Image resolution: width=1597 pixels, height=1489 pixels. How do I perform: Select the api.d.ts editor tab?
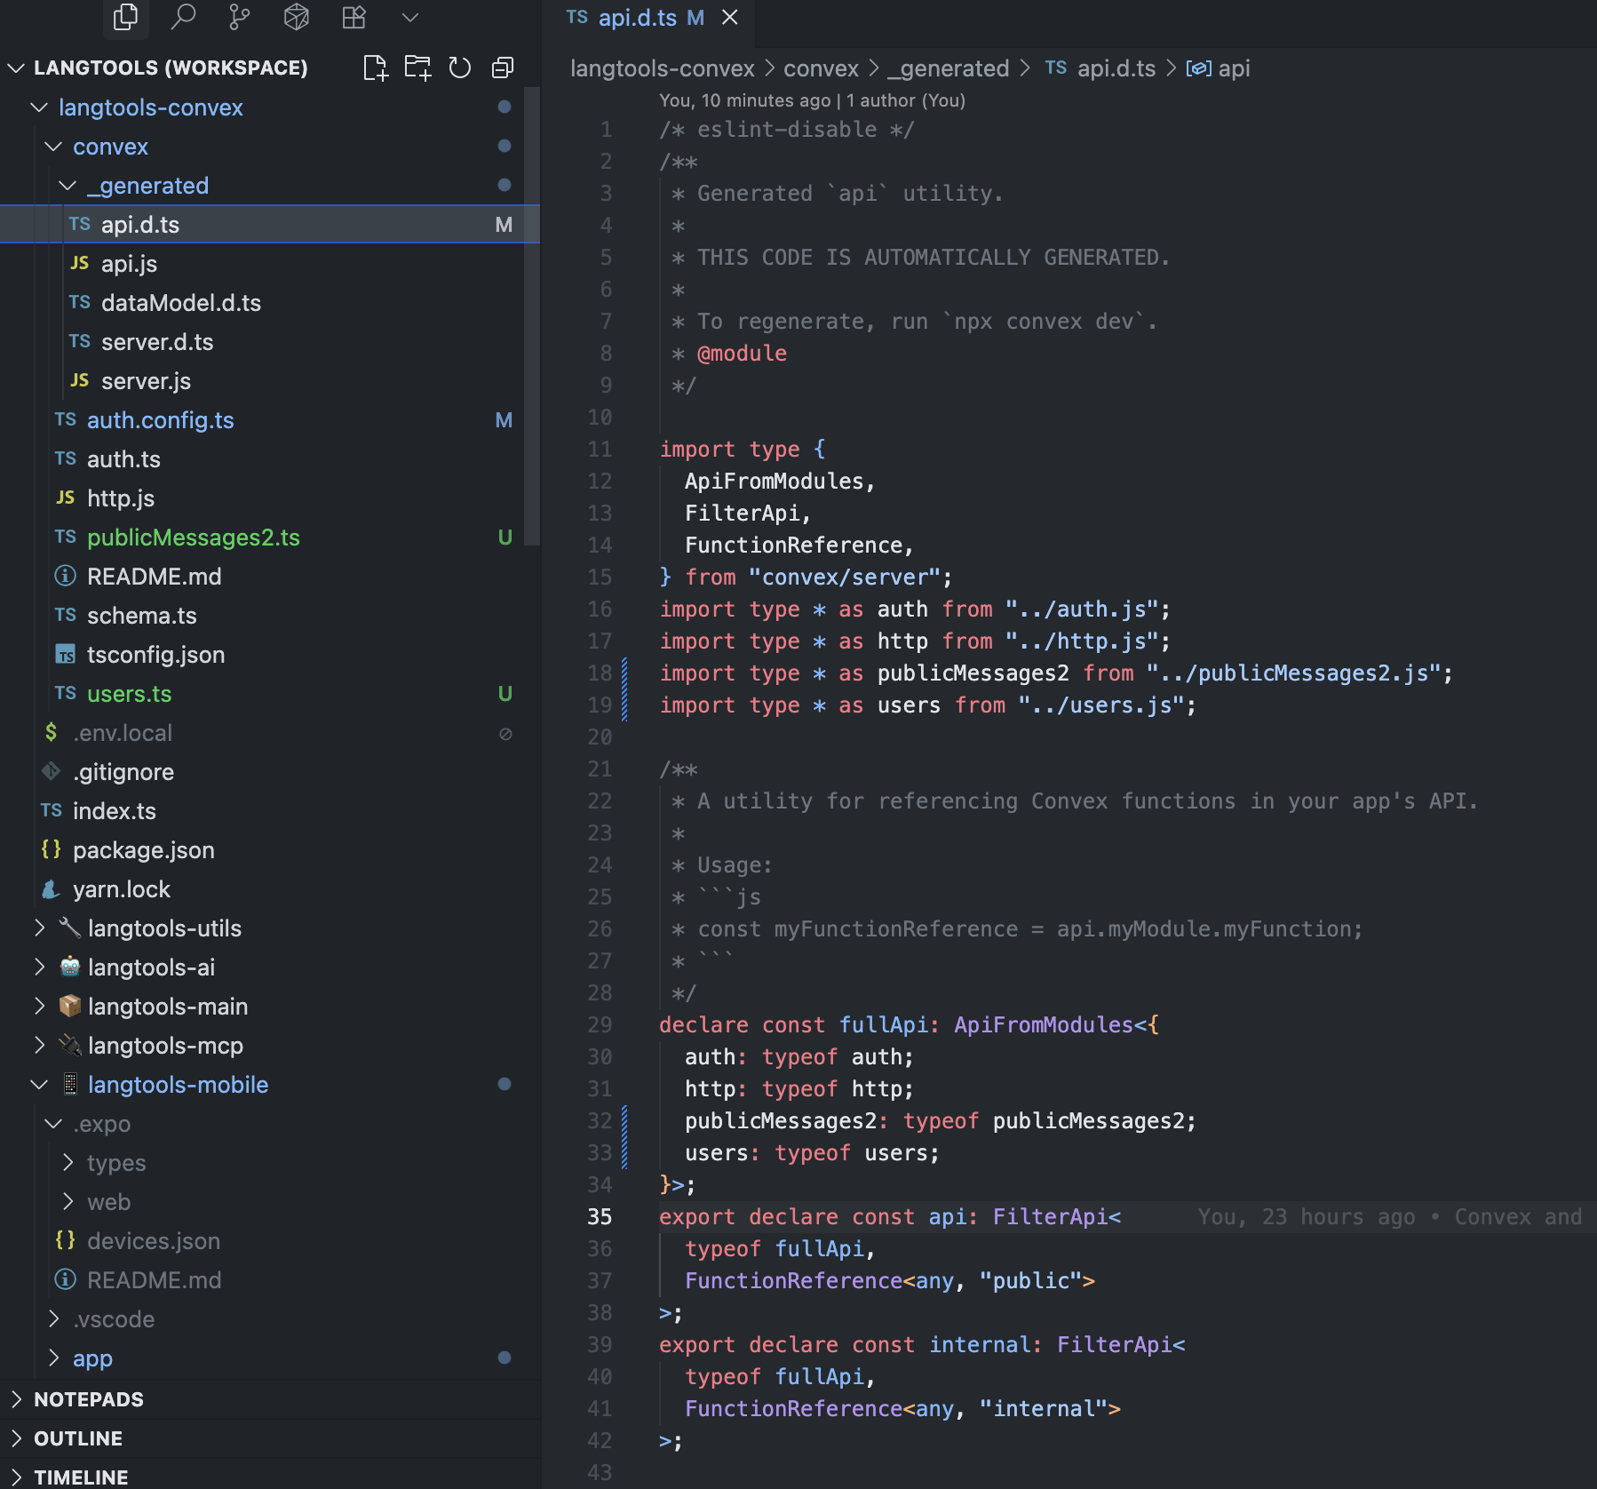(x=648, y=18)
